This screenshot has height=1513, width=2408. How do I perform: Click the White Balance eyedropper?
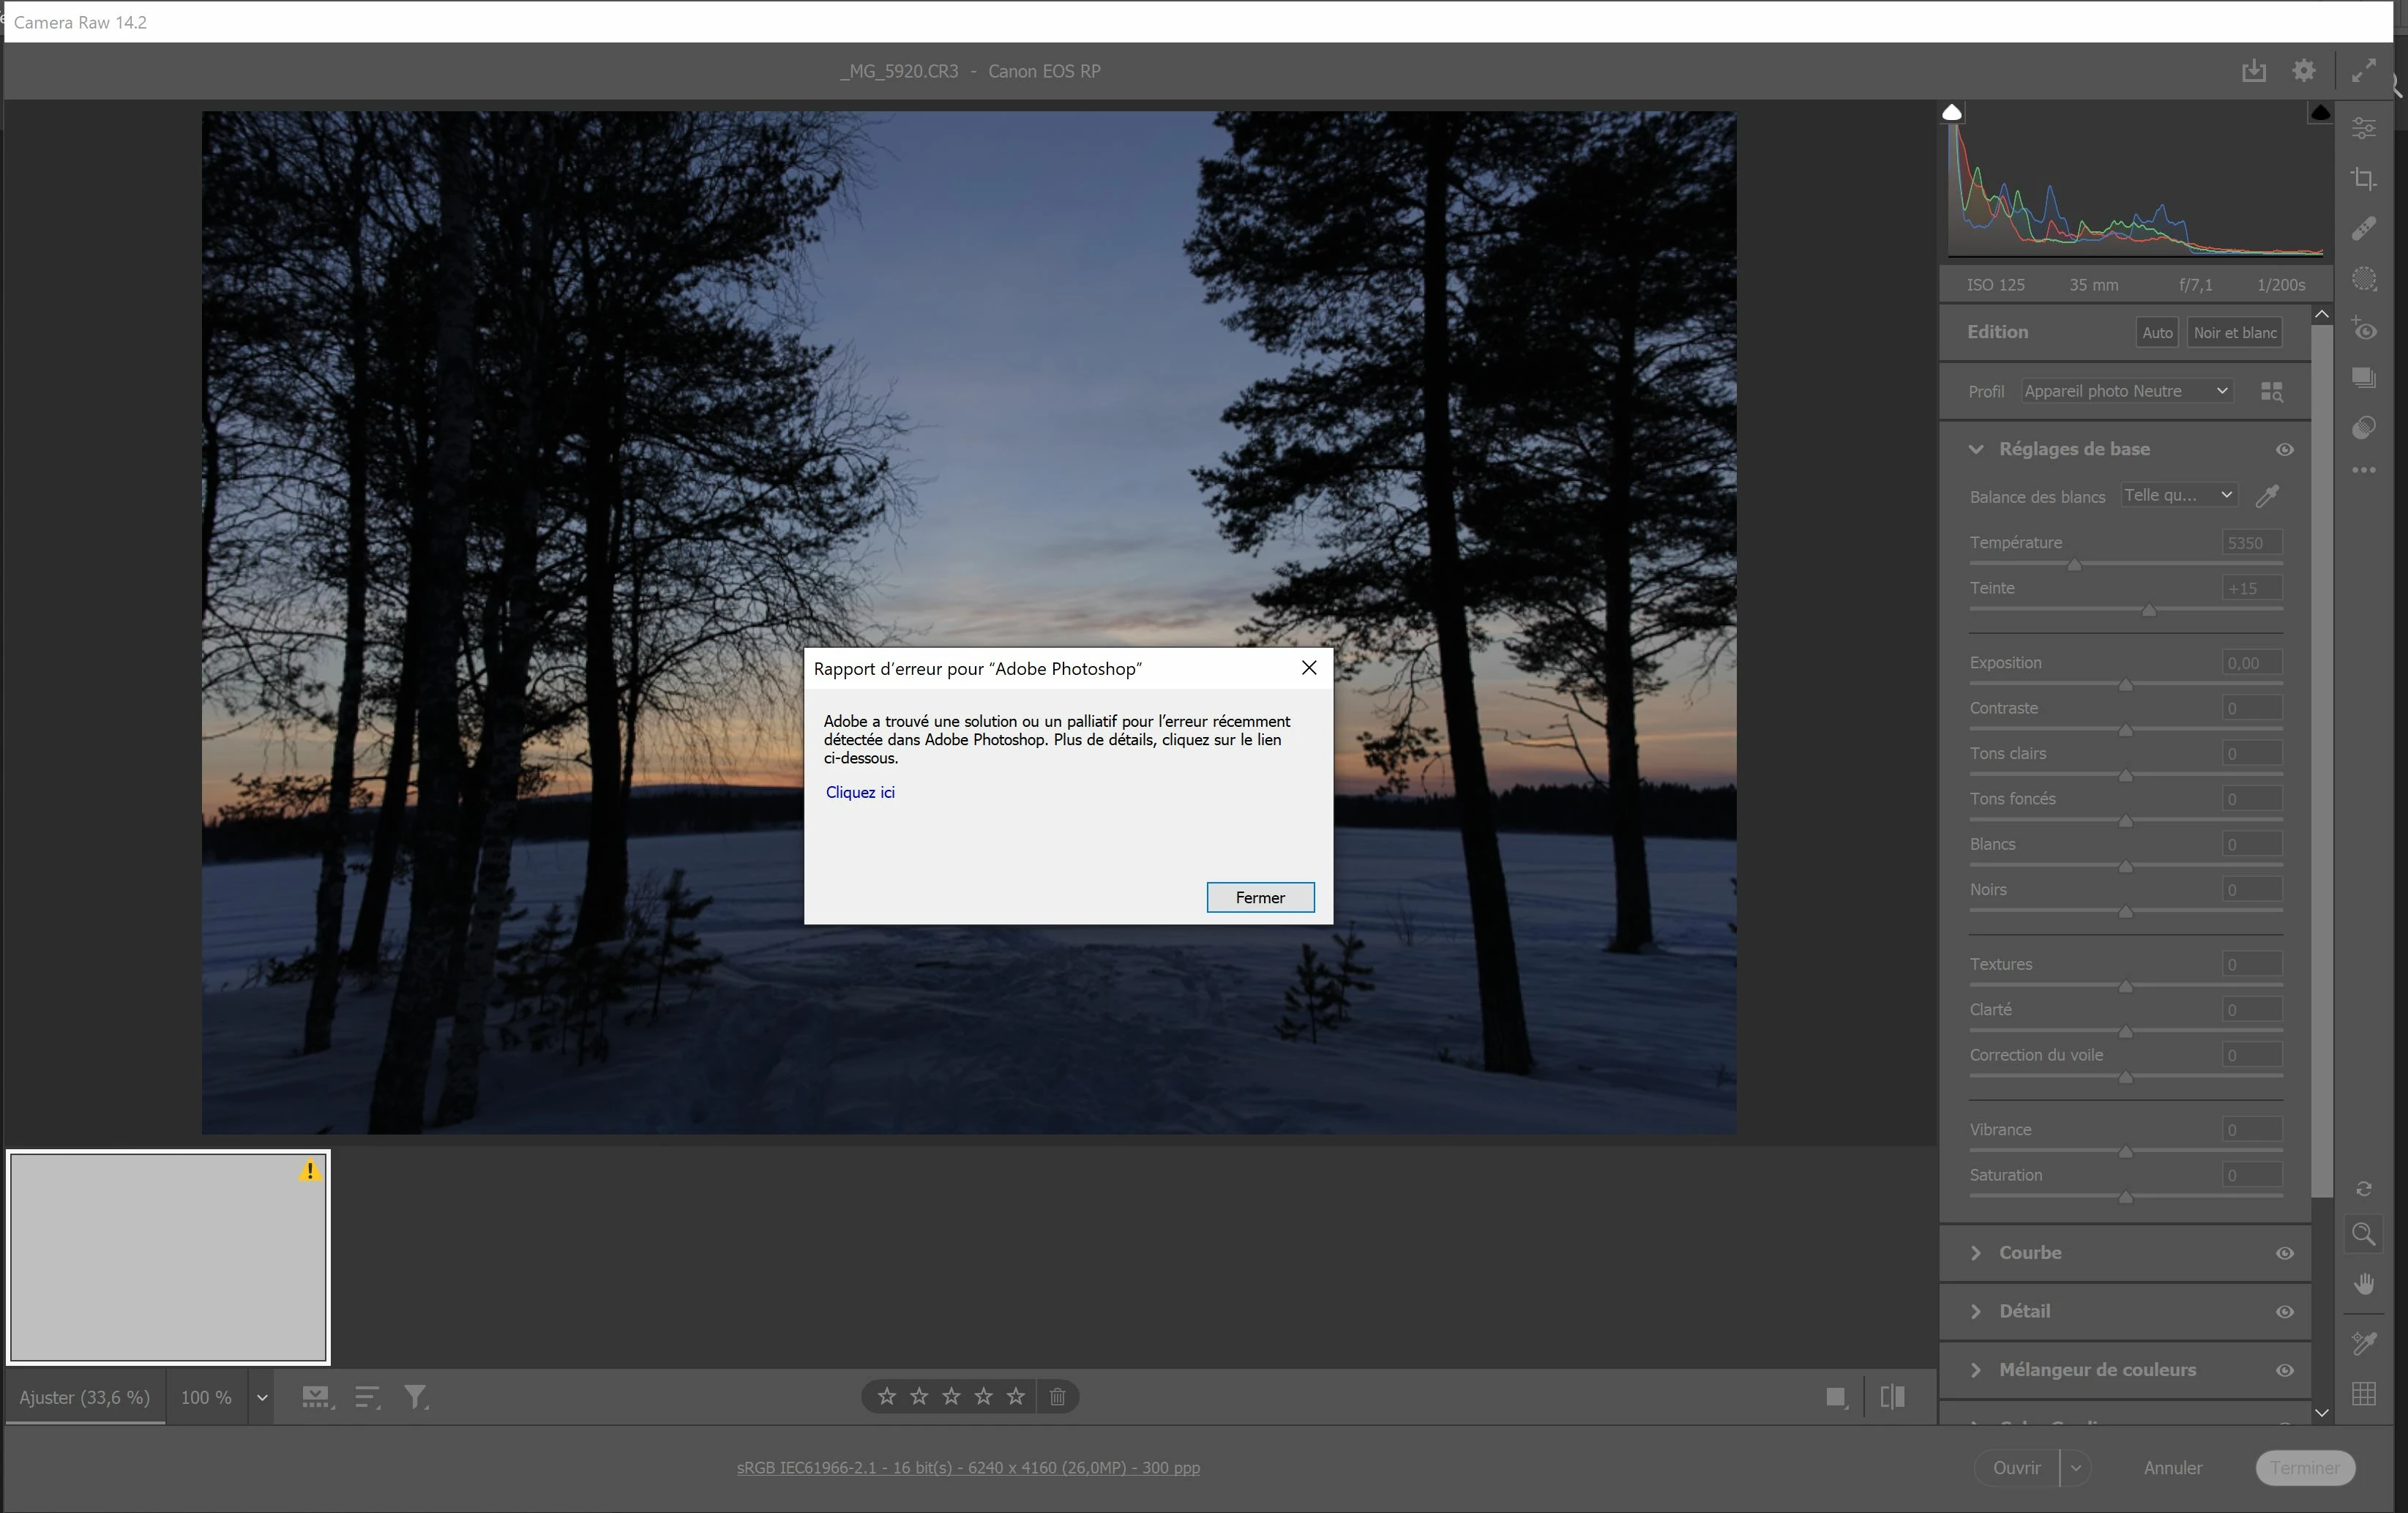[2267, 496]
